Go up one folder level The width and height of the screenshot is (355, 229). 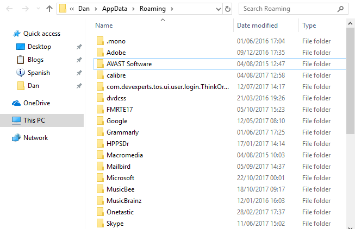(49, 9)
